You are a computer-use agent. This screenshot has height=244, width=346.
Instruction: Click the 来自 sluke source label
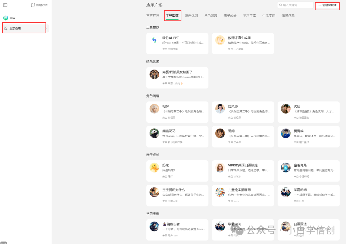click(234, 201)
